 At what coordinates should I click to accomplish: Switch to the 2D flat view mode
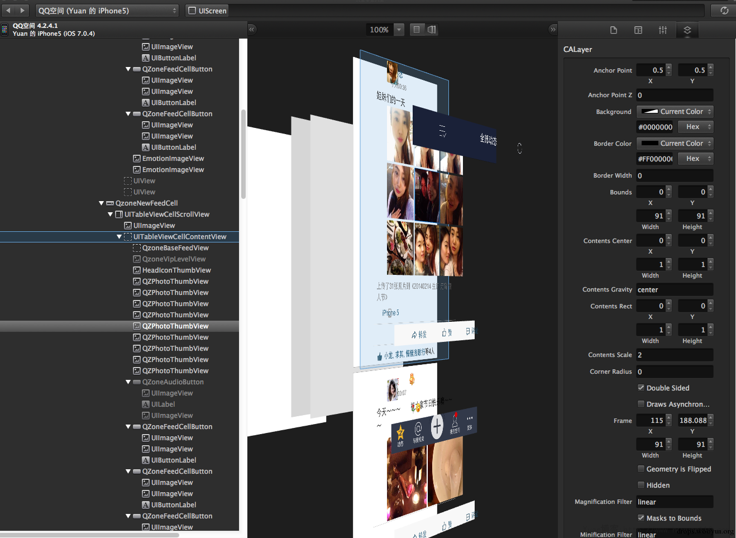click(x=417, y=30)
